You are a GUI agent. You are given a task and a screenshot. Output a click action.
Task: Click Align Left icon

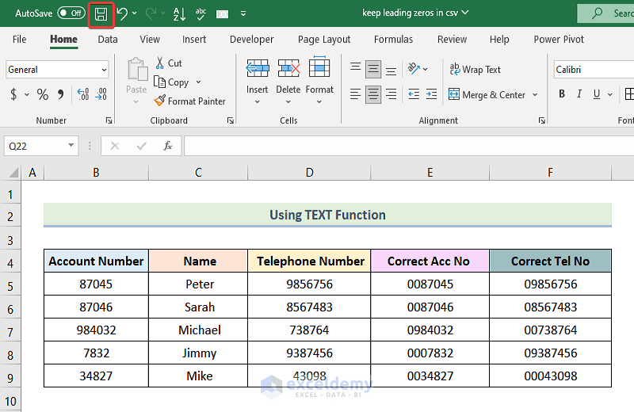click(355, 94)
